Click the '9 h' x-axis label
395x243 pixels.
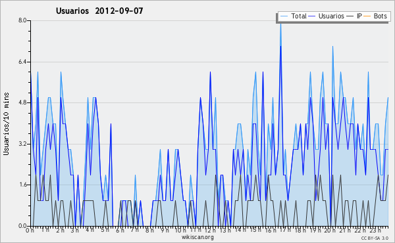(165, 231)
